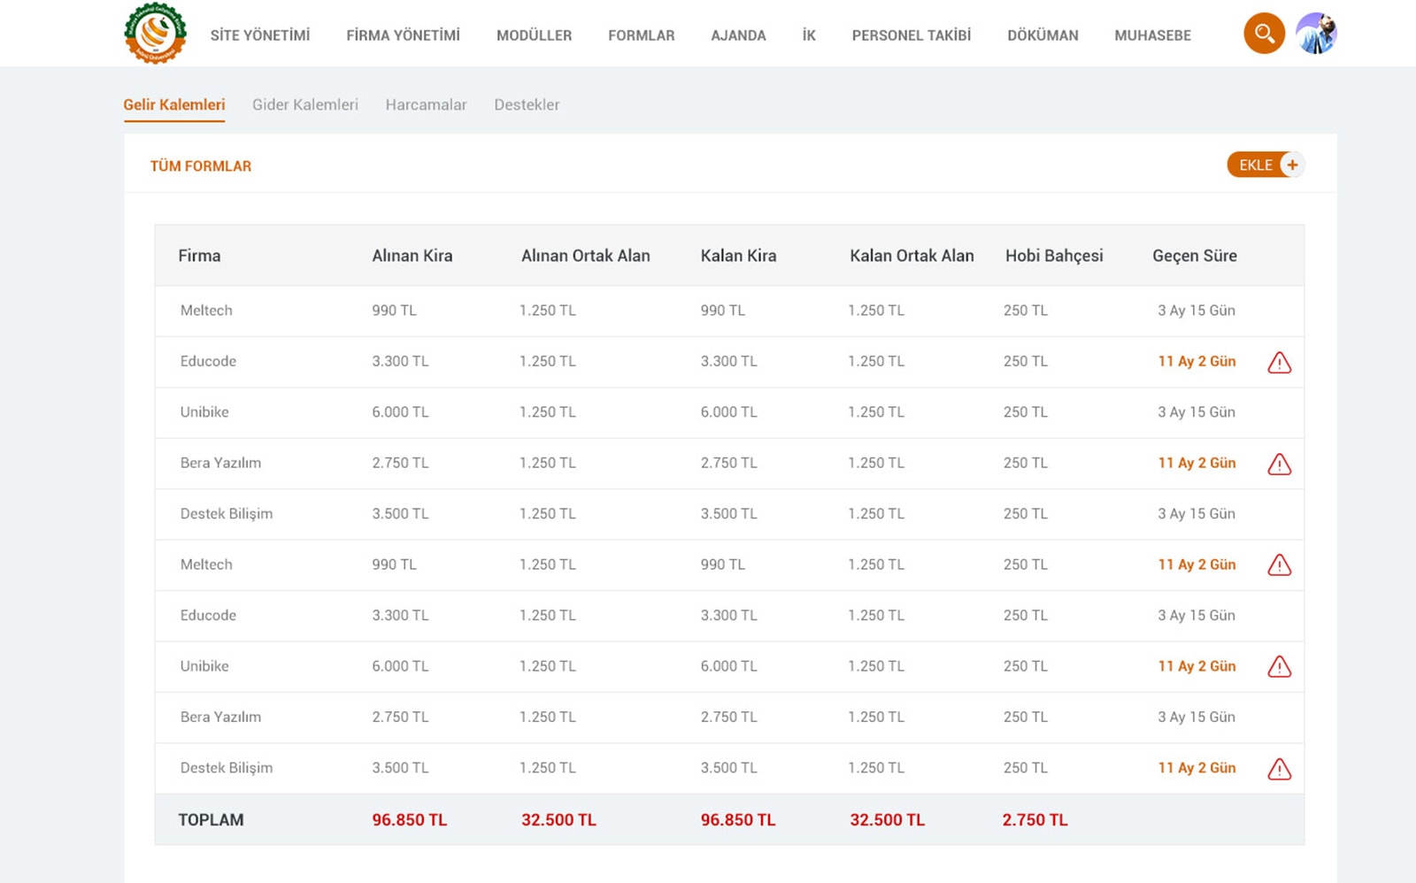Click warning triangle on second Unibike row
1416x883 pixels.
pos(1279,667)
